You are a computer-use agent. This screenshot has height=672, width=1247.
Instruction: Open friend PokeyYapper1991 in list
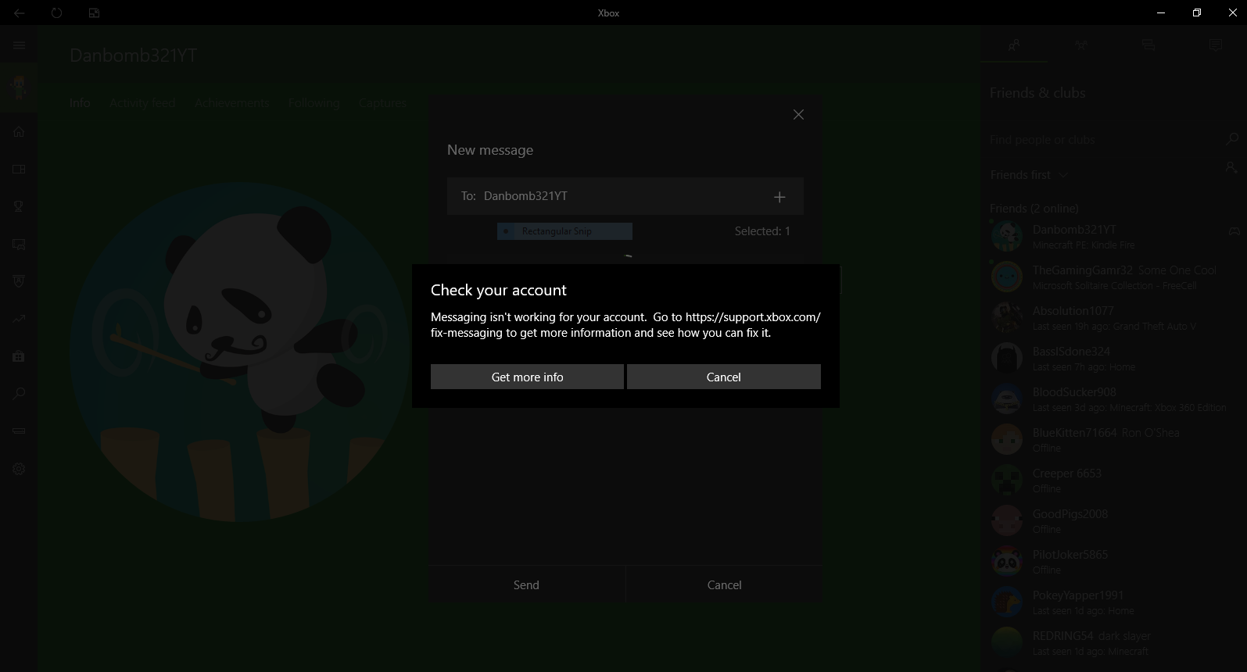(1114, 602)
